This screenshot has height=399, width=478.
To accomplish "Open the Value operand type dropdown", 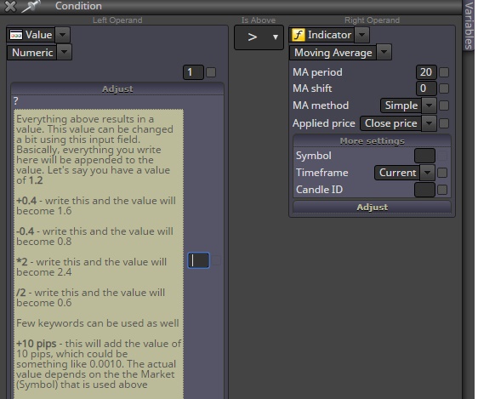I will (62, 35).
